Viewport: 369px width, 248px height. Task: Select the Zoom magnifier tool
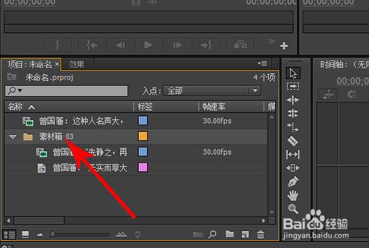(293, 208)
